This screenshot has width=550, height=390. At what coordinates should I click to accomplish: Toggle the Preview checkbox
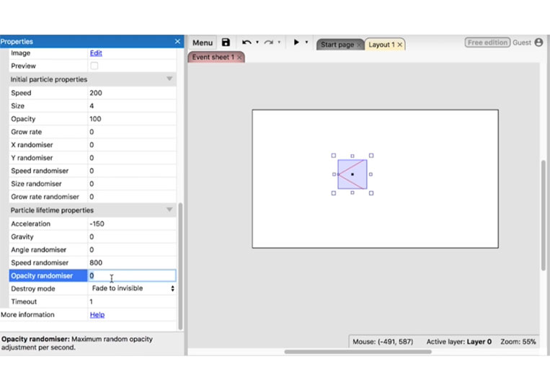point(94,66)
